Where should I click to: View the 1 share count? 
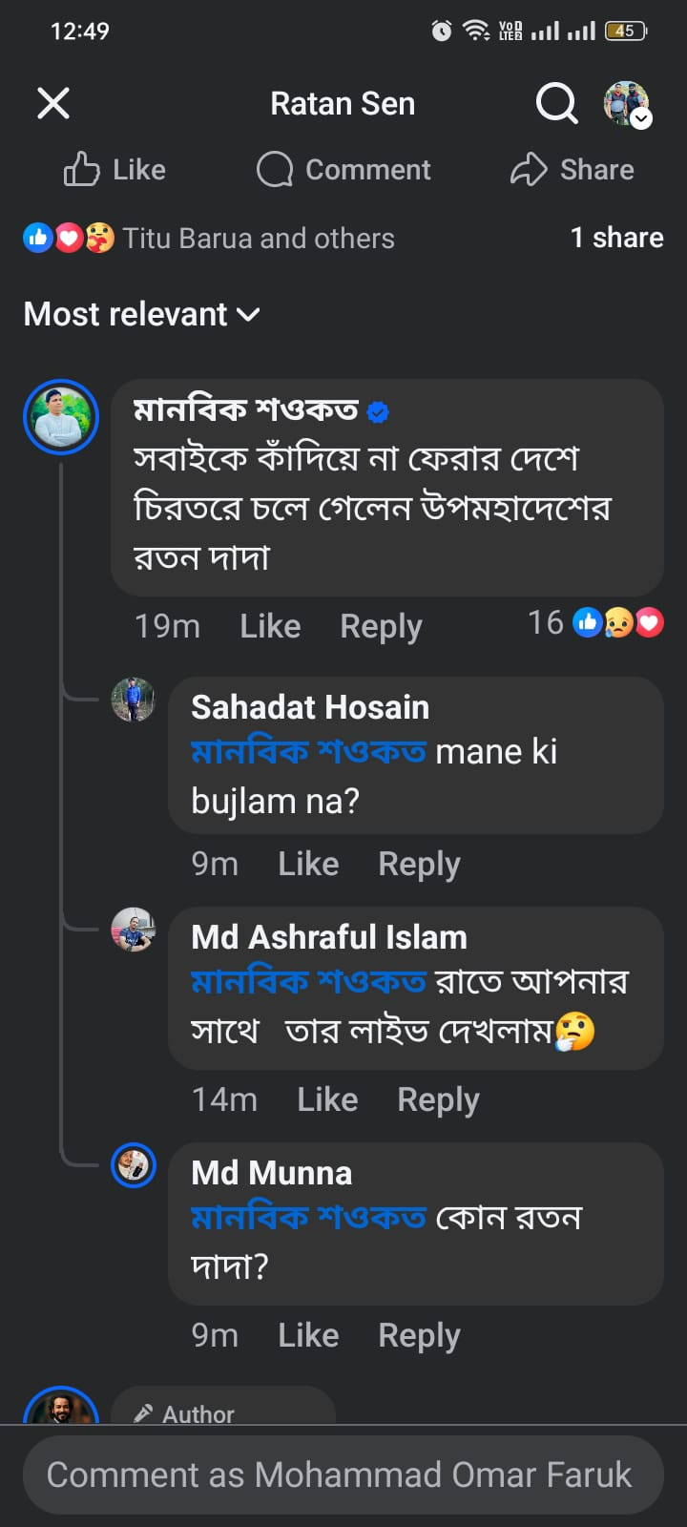tap(616, 238)
